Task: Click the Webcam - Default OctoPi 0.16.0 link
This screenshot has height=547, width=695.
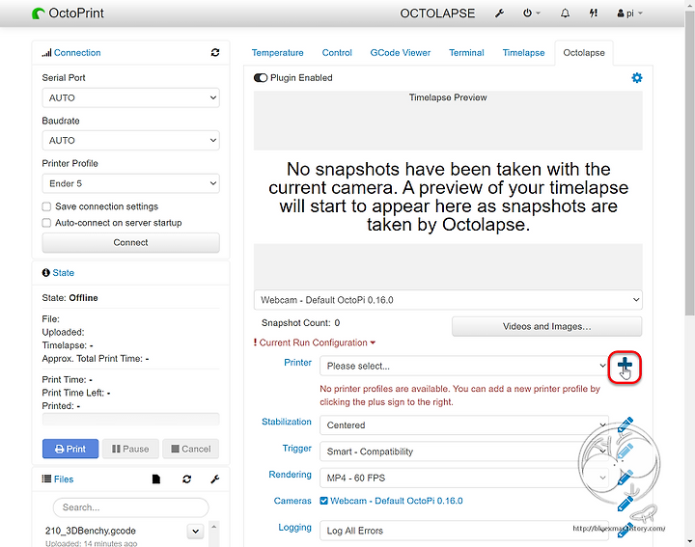Action: (397, 501)
